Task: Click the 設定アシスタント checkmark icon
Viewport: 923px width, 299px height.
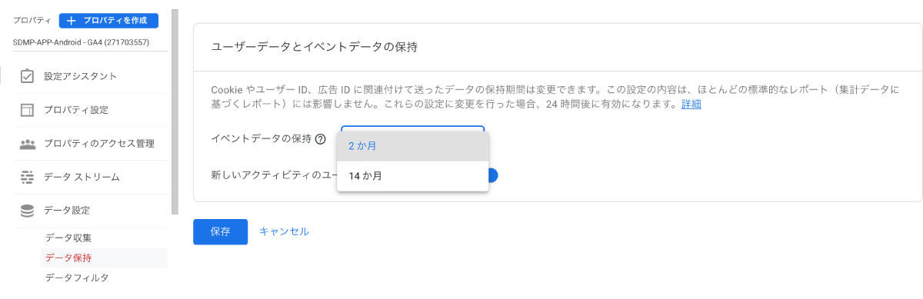Action: [x=28, y=76]
